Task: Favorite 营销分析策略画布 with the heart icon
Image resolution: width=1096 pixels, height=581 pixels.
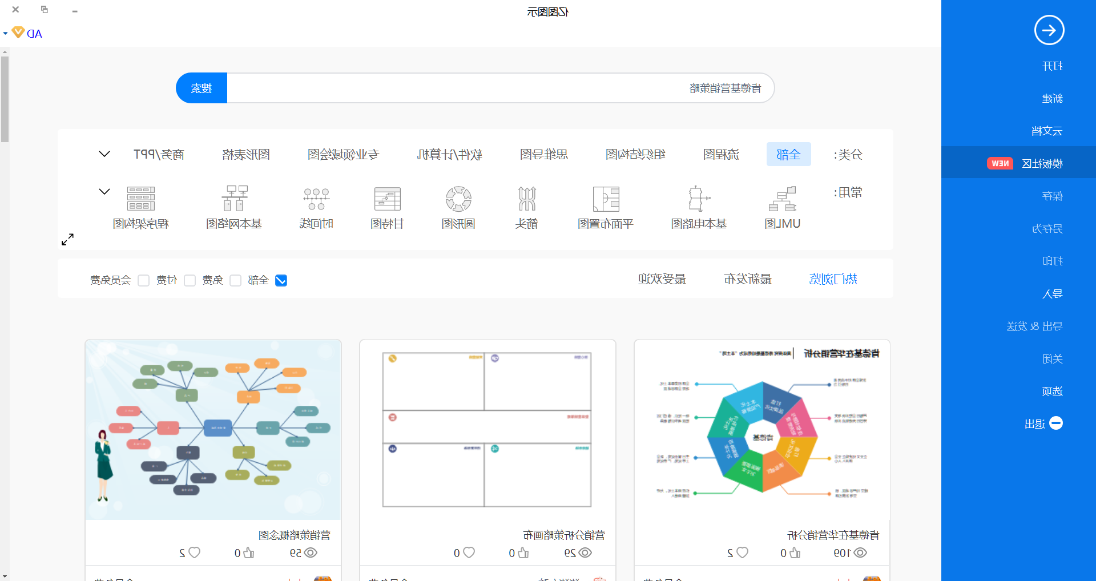Action: click(469, 552)
